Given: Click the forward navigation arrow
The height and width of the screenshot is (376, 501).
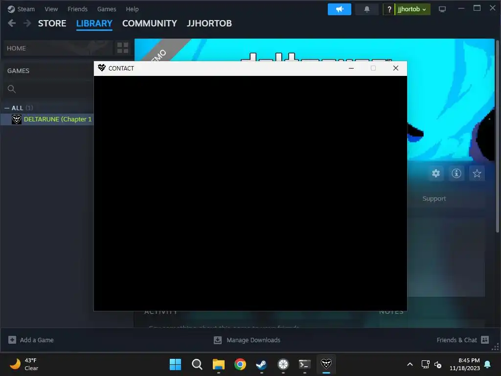Looking at the screenshot, I should click(x=27, y=23).
